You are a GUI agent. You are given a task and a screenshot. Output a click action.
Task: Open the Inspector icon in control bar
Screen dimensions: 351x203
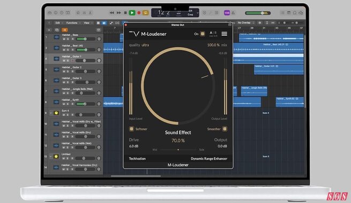(x=56, y=13)
